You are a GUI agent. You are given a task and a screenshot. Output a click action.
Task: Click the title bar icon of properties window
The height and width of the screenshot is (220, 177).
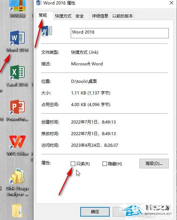[39, 3]
